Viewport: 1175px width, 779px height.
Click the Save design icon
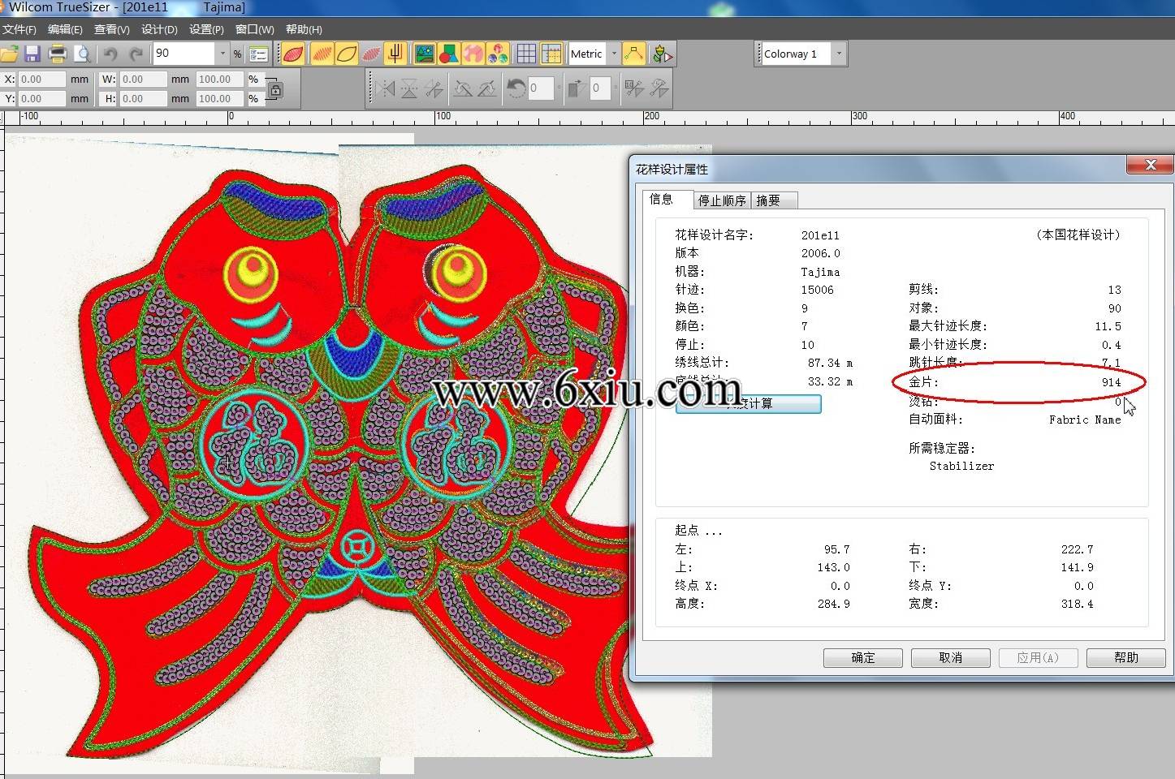(32, 54)
